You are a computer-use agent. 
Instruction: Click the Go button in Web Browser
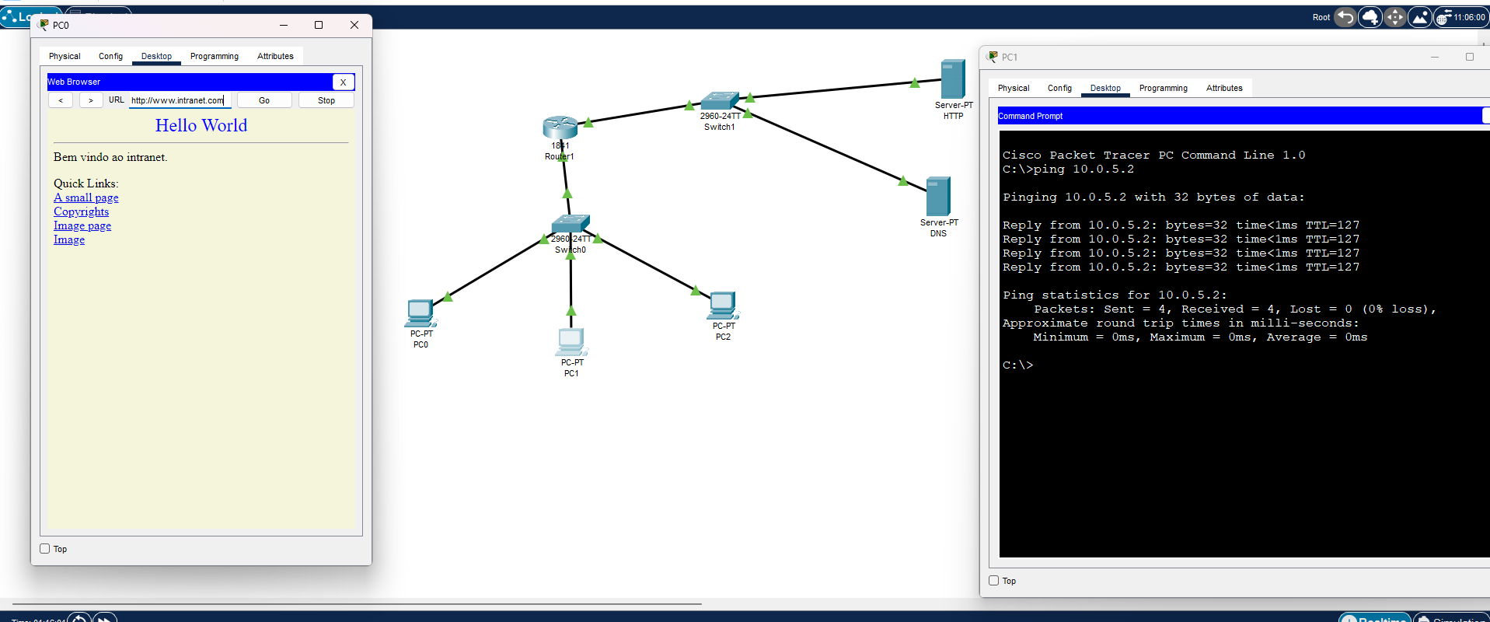click(x=264, y=100)
